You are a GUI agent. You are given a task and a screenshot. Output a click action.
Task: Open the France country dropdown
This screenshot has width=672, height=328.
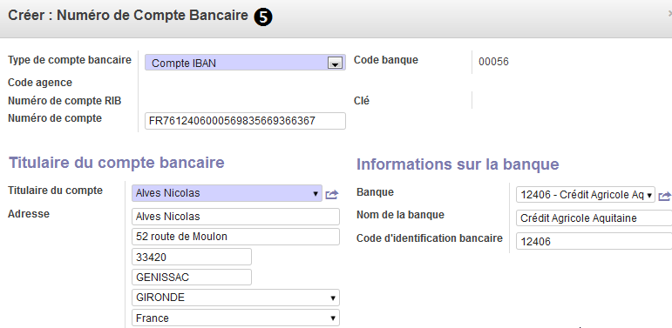tap(235, 318)
